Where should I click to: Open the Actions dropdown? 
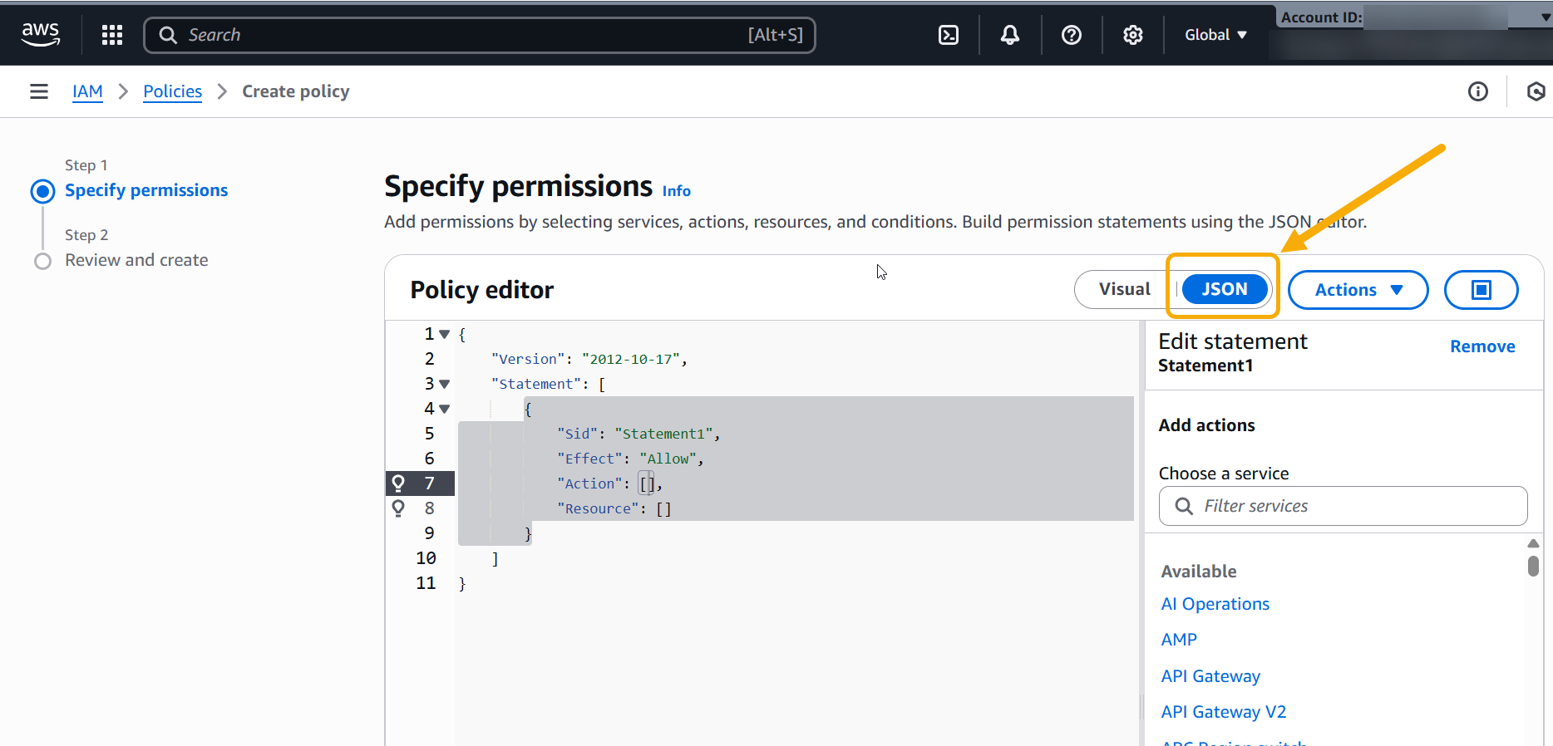pyautogui.click(x=1358, y=290)
